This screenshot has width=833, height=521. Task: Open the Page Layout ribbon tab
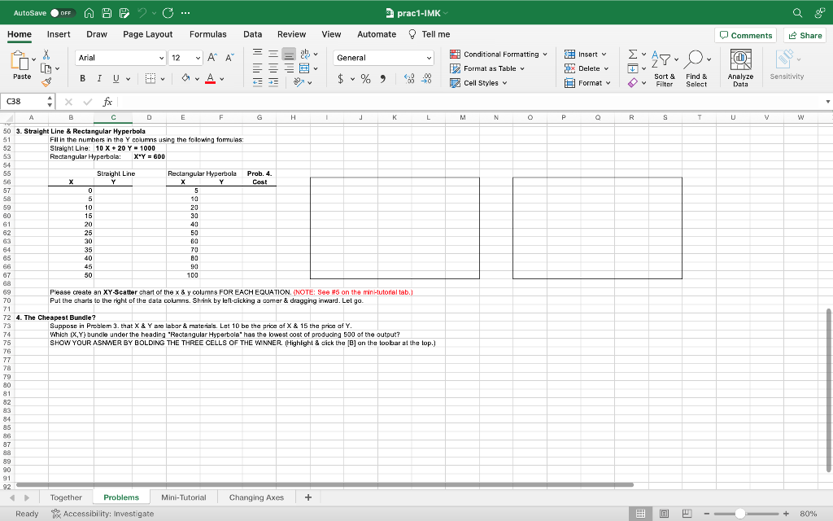point(148,34)
